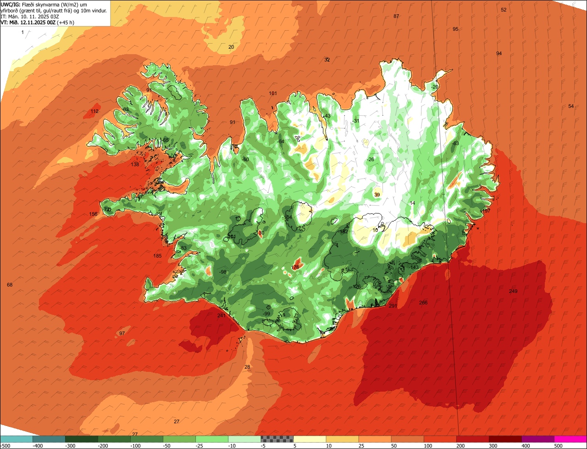This screenshot has width=587, height=449.
Task: Click the map value 176 in southern Iceland
Action: pyautogui.click(x=295, y=267)
